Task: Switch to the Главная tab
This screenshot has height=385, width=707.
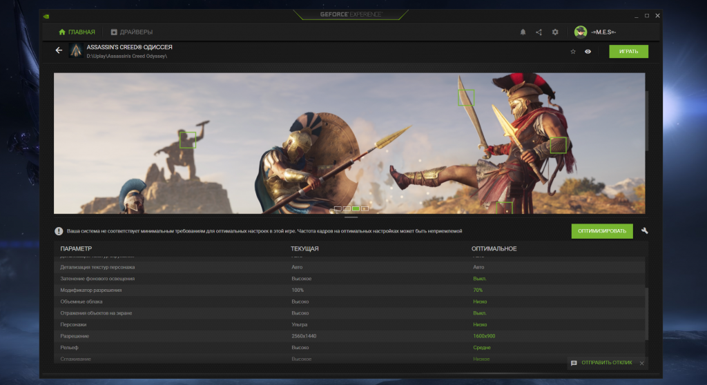Action: coord(77,32)
